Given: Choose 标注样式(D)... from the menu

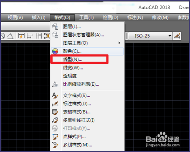Looking at the screenshot, I should tap(77, 104).
